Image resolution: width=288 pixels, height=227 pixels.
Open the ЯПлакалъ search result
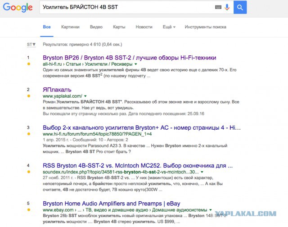pos(57,90)
